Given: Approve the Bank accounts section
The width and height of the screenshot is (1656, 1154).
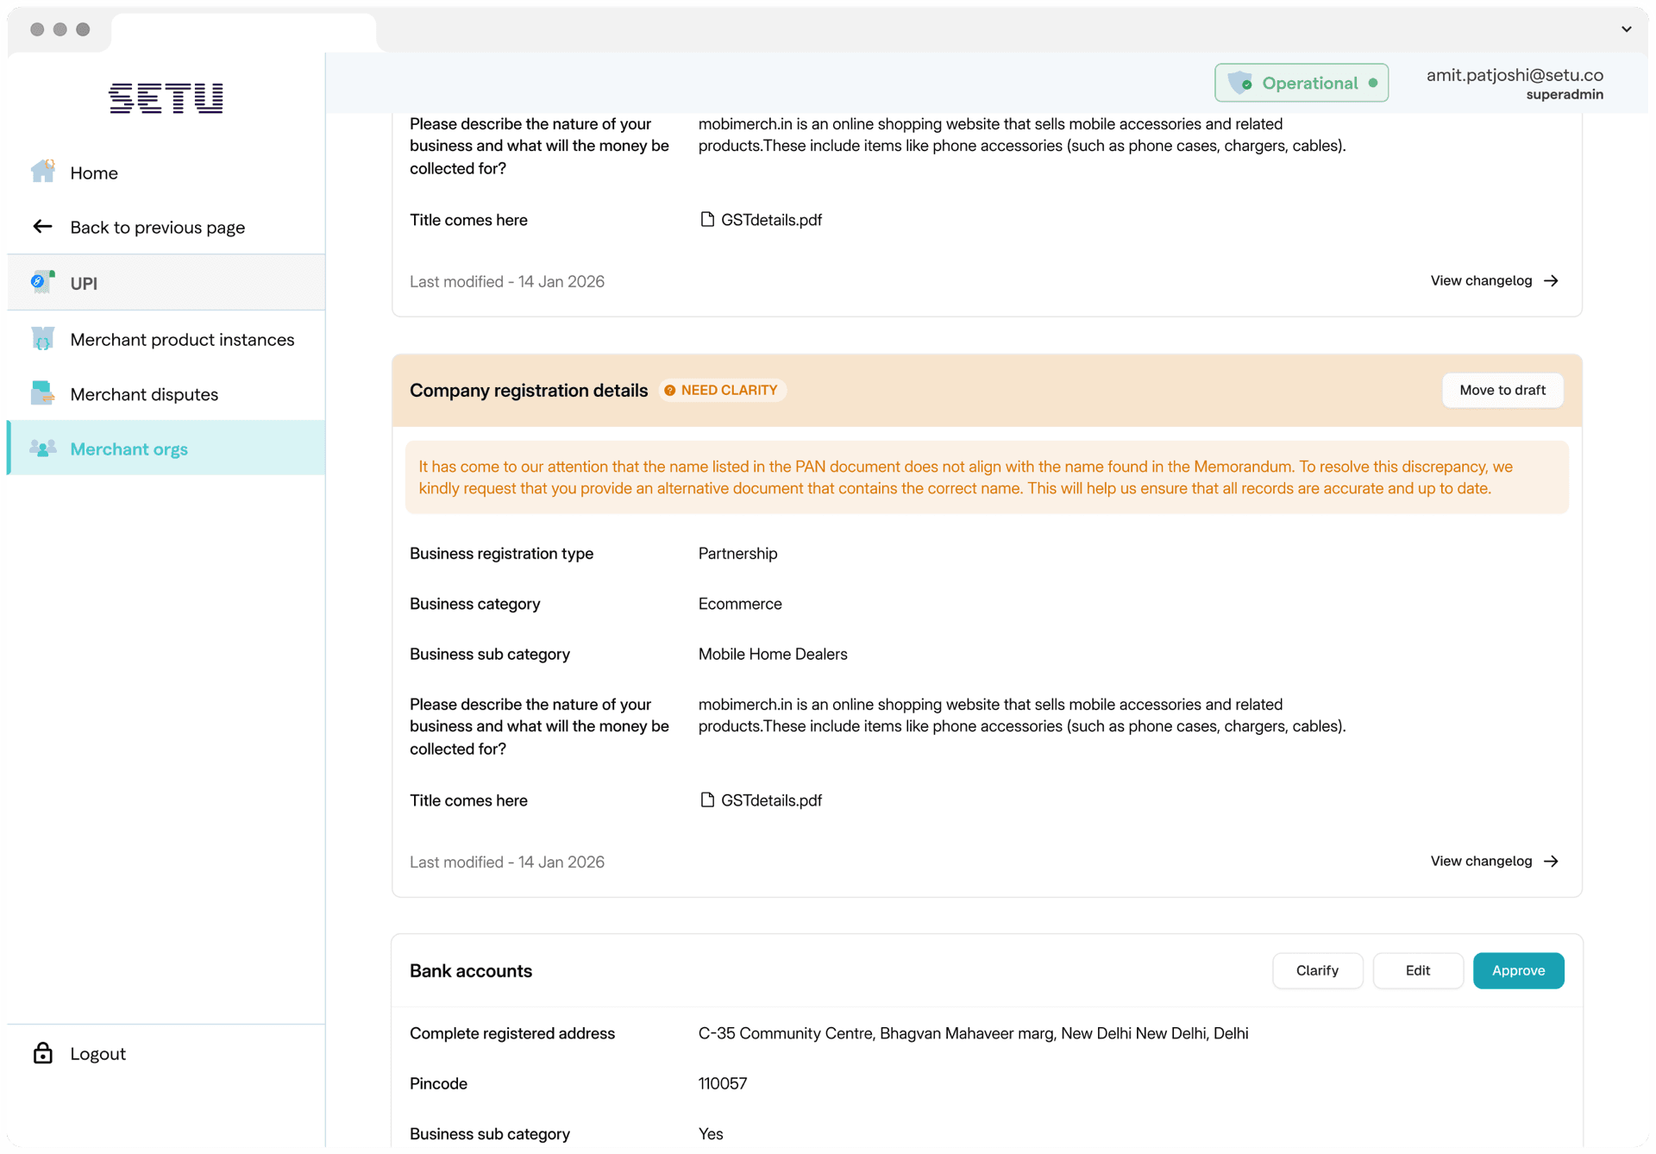Looking at the screenshot, I should (1518, 971).
